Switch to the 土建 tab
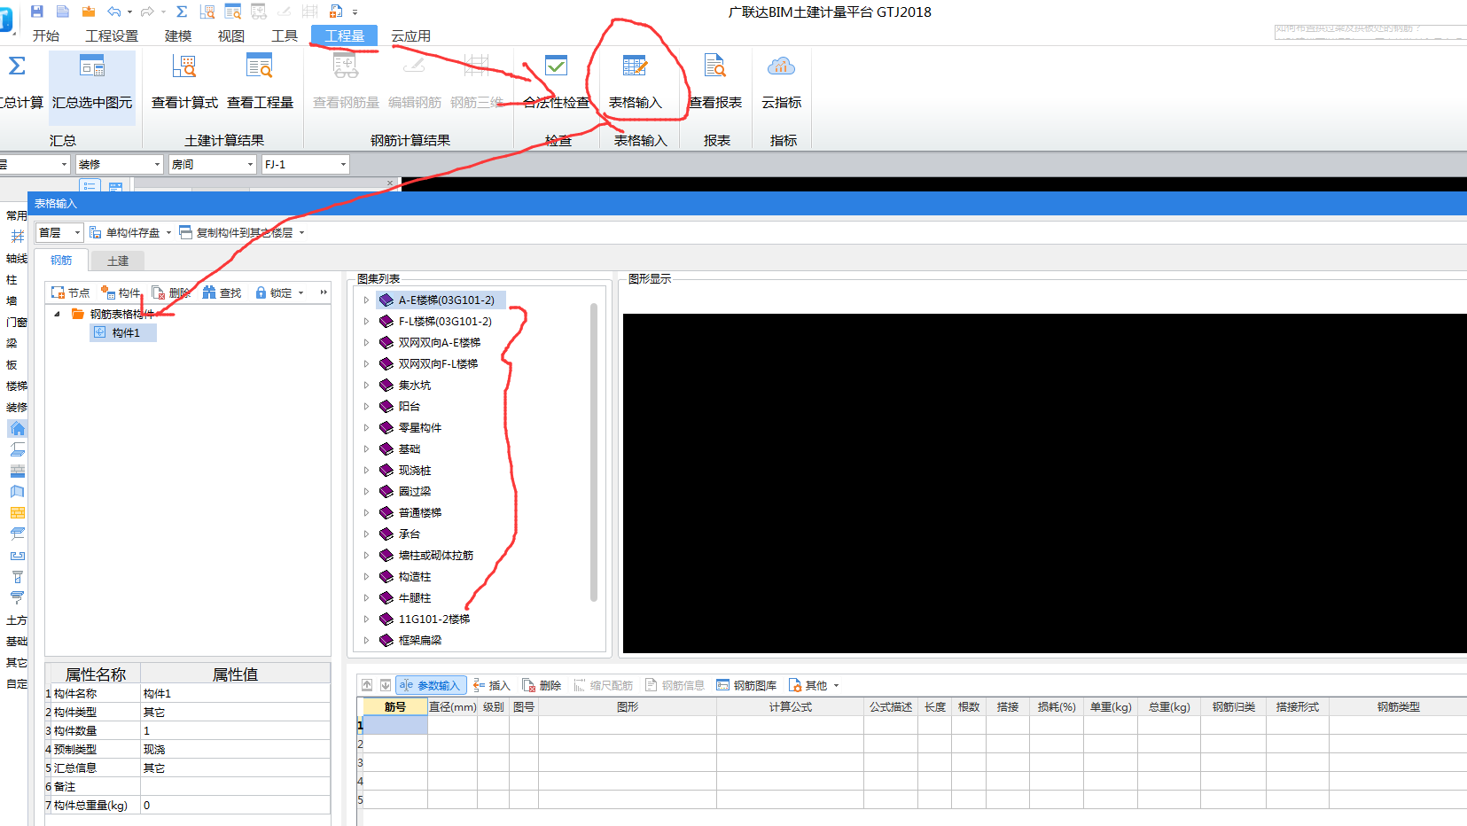This screenshot has width=1467, height=826. pyautogui.click(x=118, y=261)
